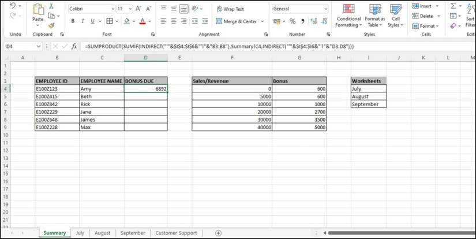
Task: Toggle Wrap Text
Action: click(230, 9)
